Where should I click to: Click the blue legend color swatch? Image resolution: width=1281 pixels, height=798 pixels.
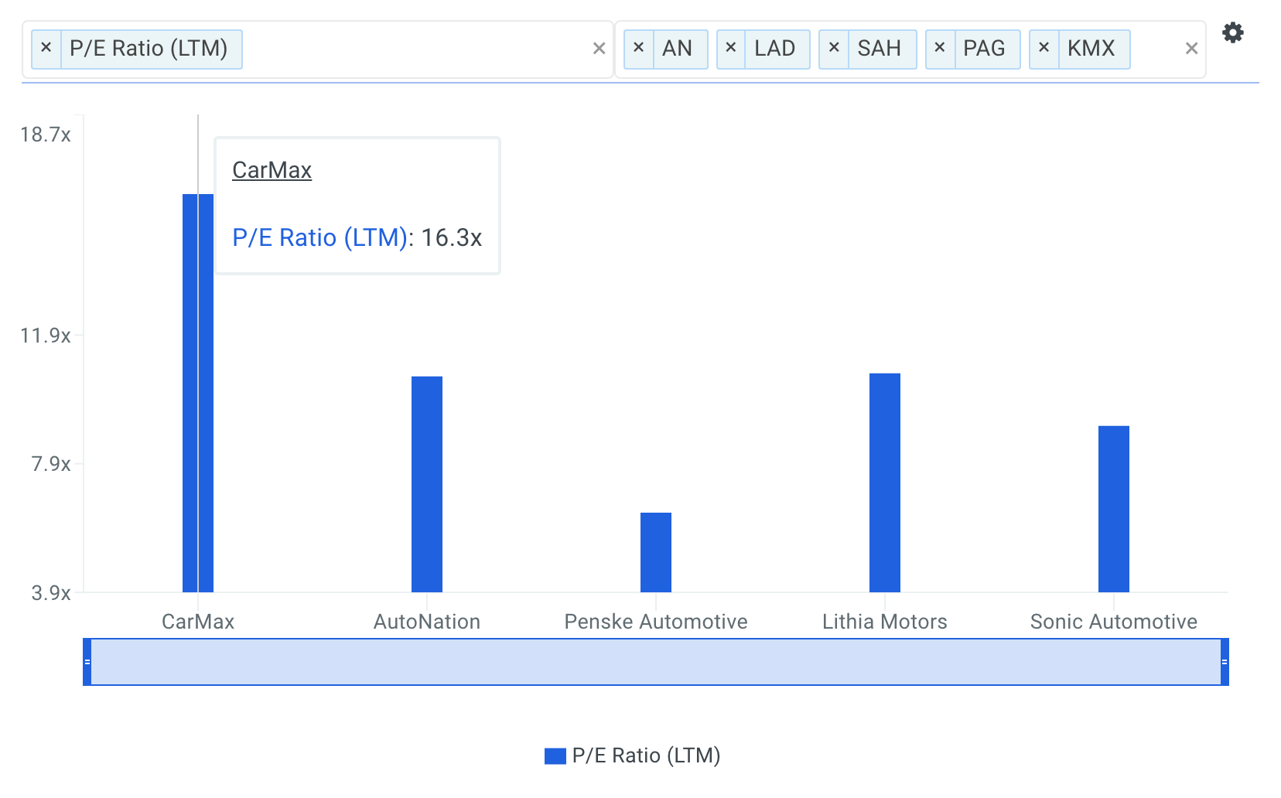click(x=555, y=756)
